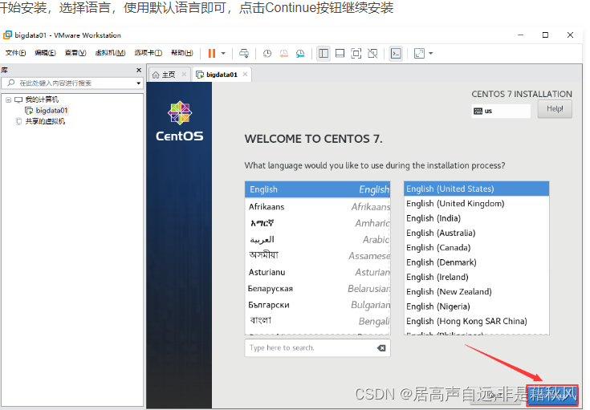Select bigdata01 in the library tree
Viewport: 590px width, 410px height.
pos(51,111)
